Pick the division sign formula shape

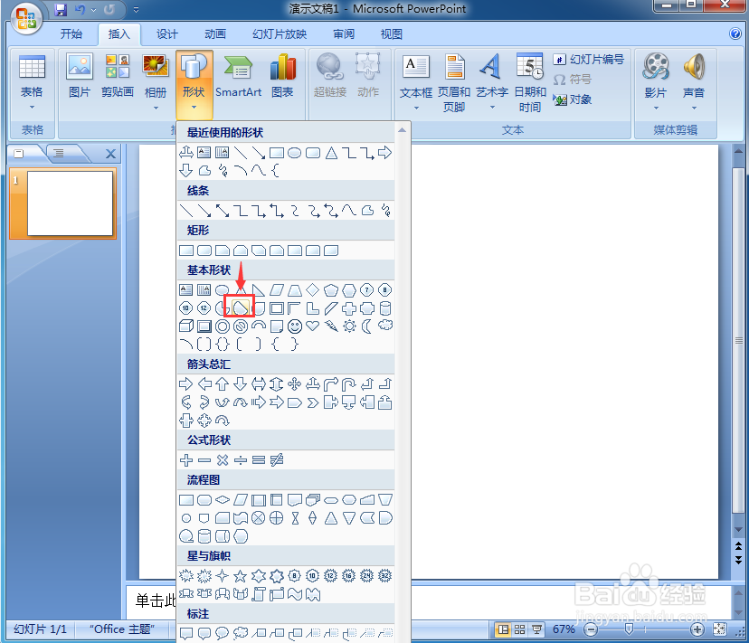(241, 460)
